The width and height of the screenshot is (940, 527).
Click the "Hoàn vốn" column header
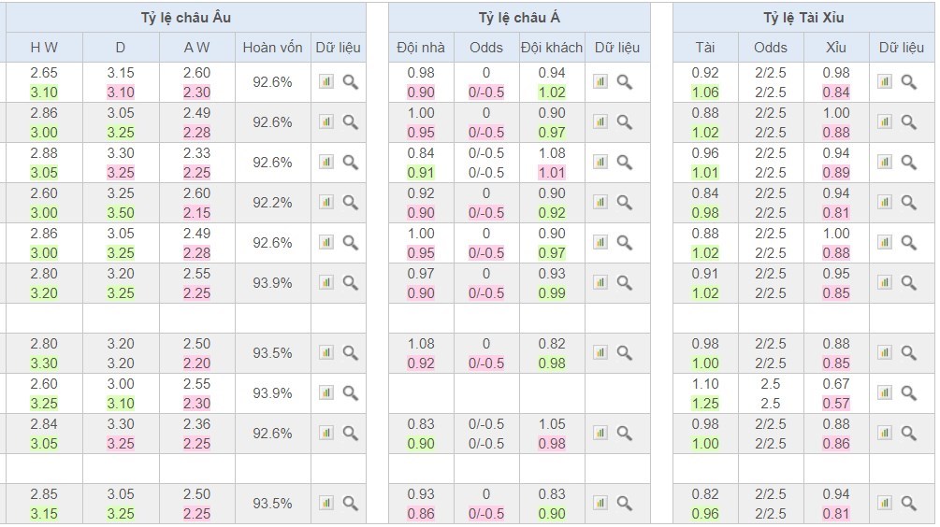pos(272,48)
